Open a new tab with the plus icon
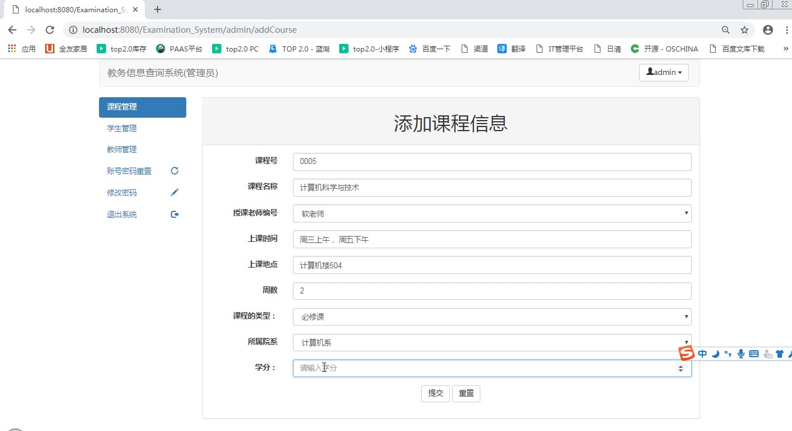 158,9
